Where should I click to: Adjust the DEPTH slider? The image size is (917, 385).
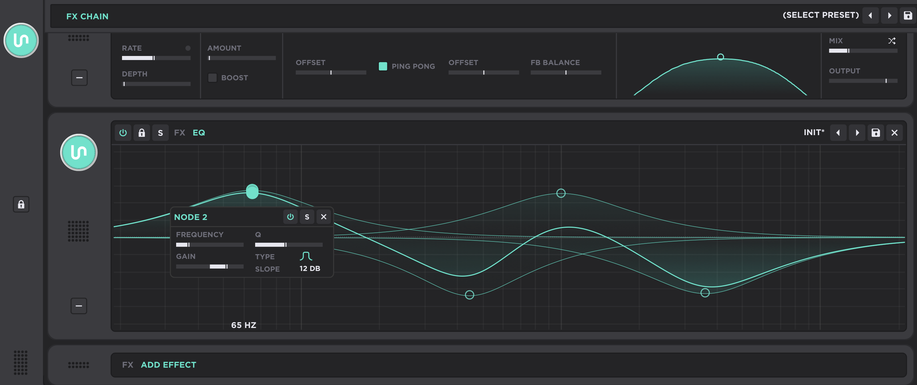pos(156,84)
